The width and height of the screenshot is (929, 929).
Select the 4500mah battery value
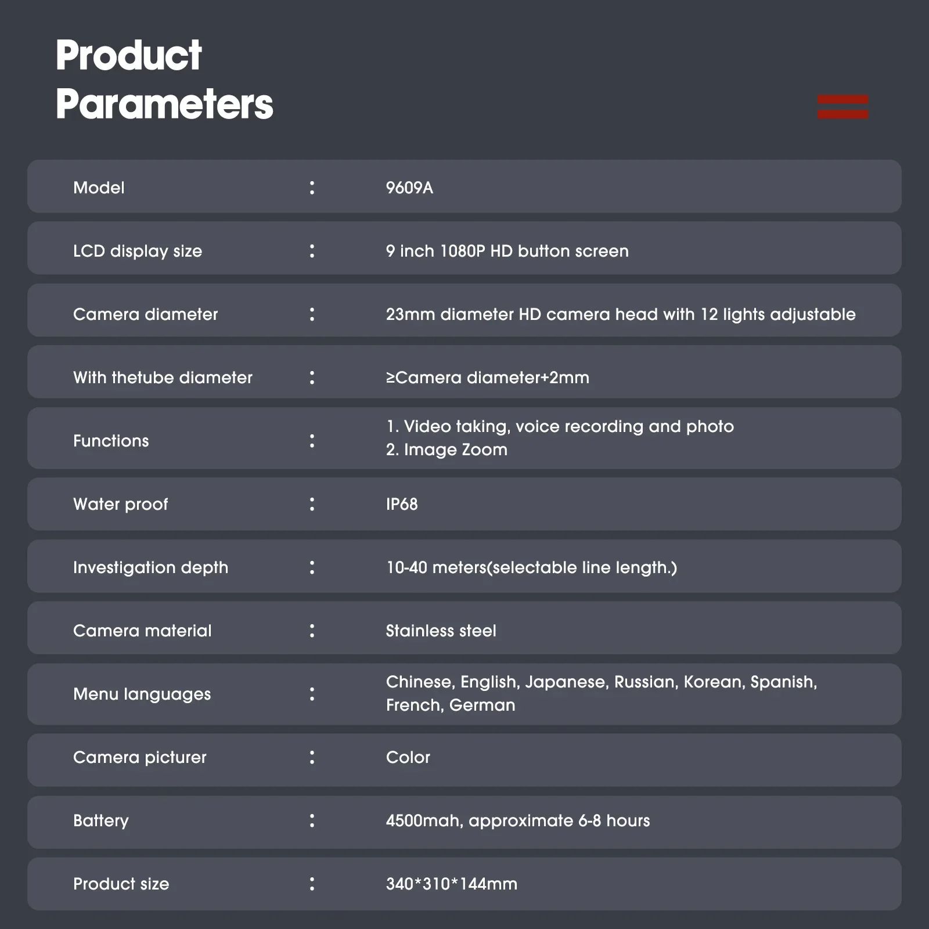pos(518,820)
